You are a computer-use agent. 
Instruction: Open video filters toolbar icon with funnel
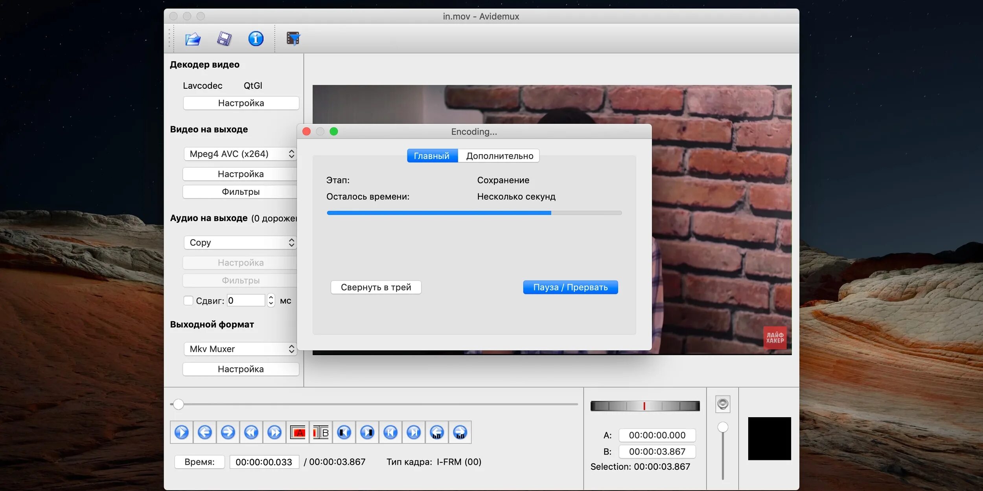pos(293,38)
